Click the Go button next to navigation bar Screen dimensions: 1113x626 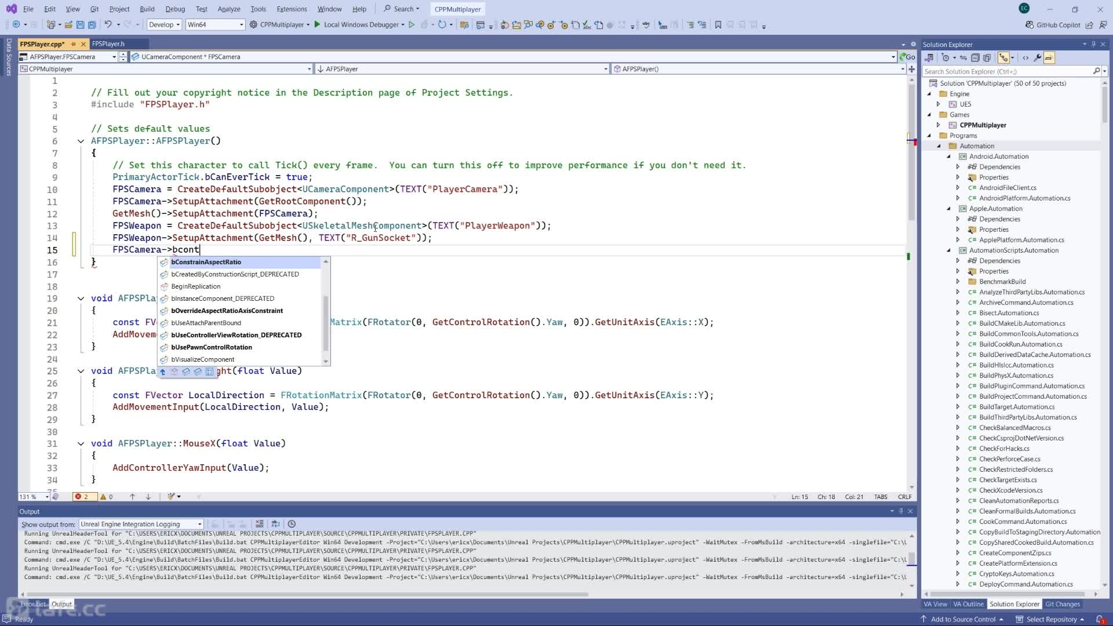(907, 57)
